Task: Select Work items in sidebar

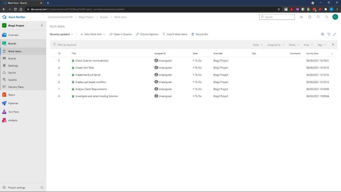Action: (x=15, y=51)
